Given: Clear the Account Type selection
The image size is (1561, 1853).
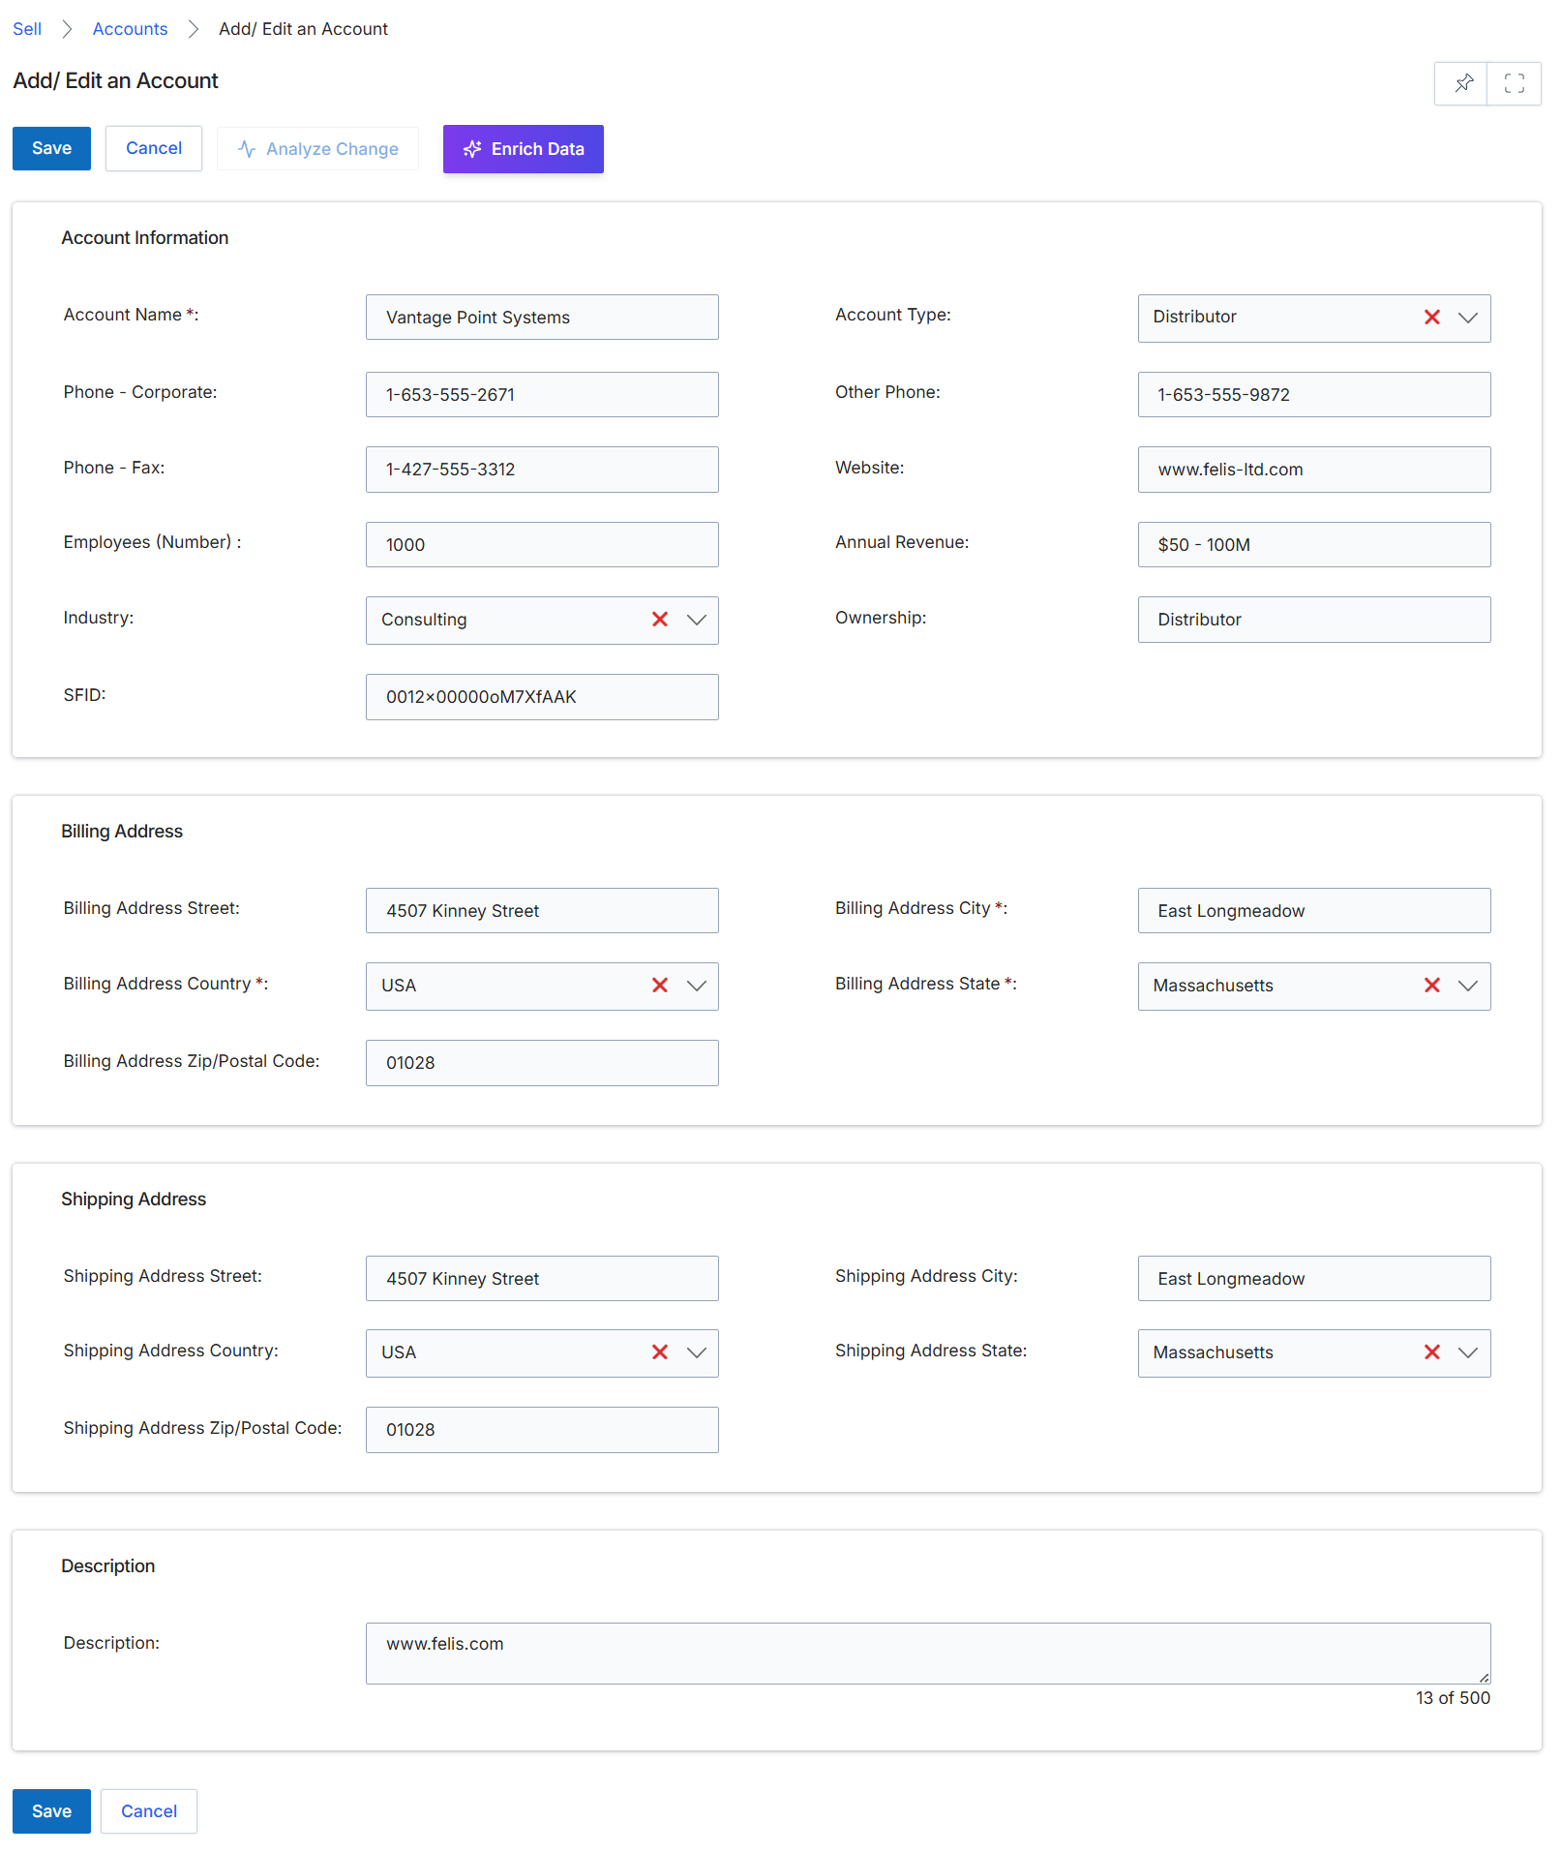Looking at the screenshot, I should coord(1431,318).
